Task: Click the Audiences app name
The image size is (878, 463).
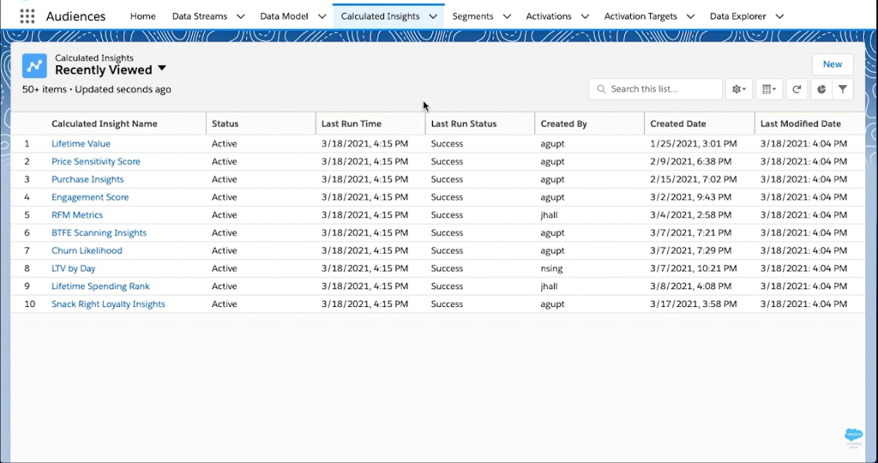Action: pyautogui.click(x=75, y=16)
